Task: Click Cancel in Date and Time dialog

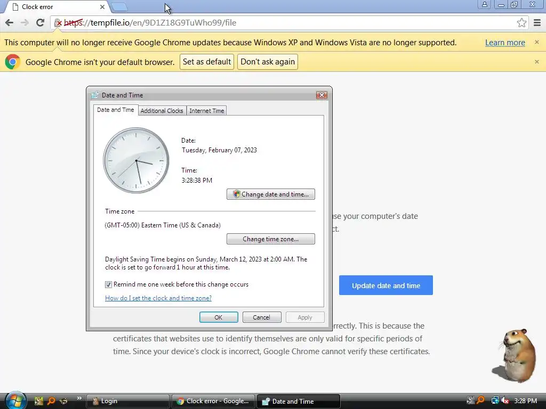Action: pyautogui.click(x=261, y=317)
